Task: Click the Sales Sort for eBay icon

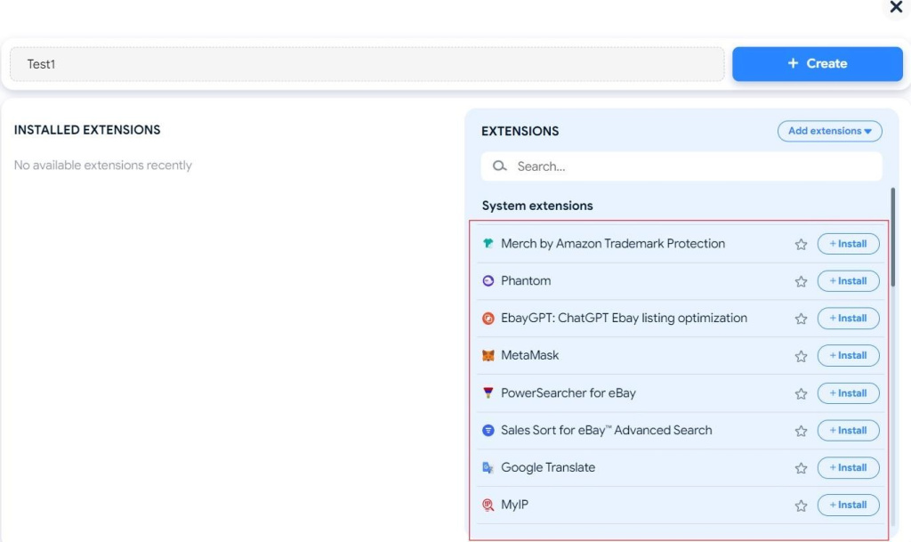Action: pos(488,431)
